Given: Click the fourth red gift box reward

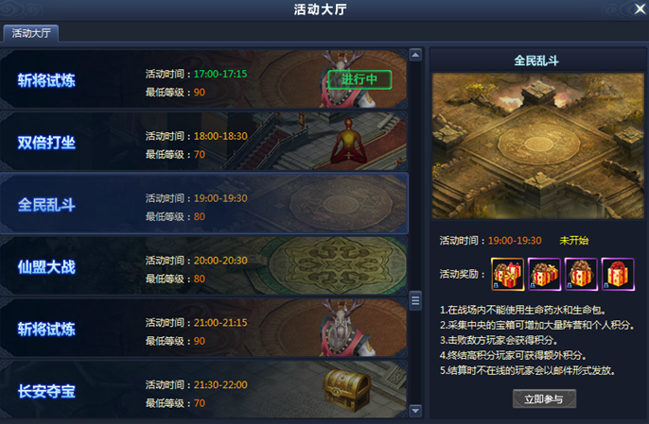Looking at the screenshot, I should [x=618, y=274].
